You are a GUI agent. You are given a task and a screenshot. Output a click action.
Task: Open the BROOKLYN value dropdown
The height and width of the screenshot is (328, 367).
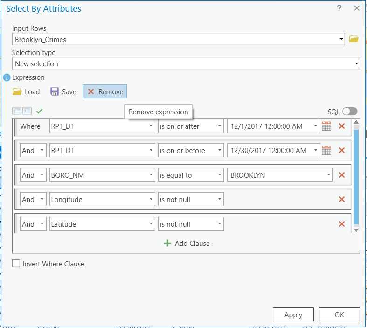(x=329, y=175)
